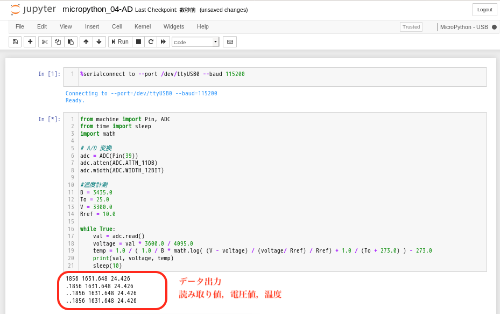This screenshot has width=500, height=314.
Task: Open the File menu
Action: tap(20, 26)
